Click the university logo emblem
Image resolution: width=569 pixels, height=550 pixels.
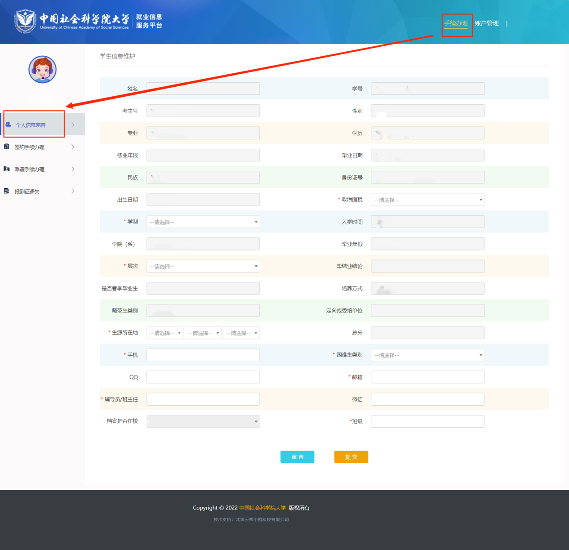click(25, 21)
